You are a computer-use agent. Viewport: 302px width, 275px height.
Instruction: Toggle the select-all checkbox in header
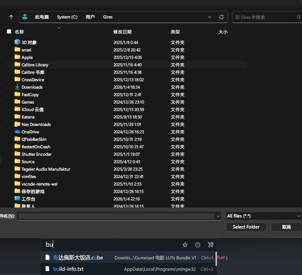(9, 32)
